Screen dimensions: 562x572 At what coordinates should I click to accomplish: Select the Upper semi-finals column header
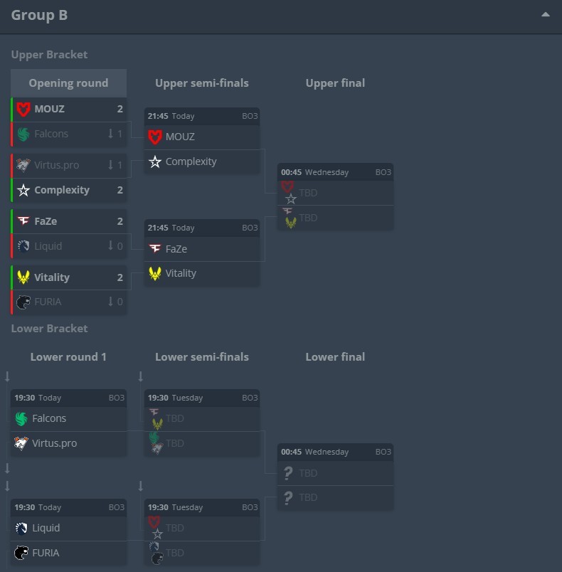[202, 83]
